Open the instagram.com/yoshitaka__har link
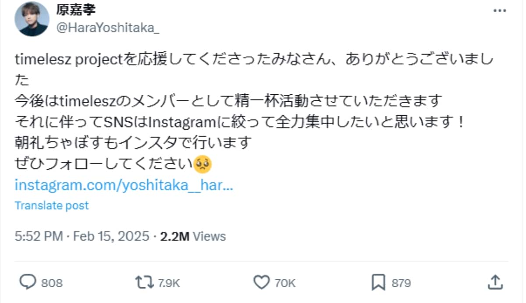 coord(124,185)
